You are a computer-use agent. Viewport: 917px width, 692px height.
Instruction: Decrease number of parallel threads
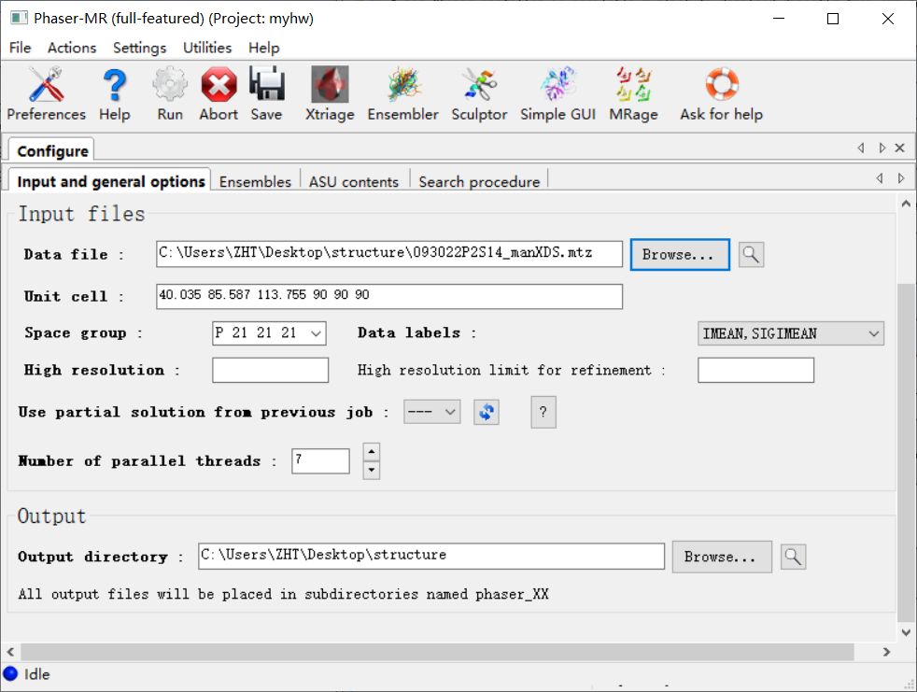click(372, 471)
